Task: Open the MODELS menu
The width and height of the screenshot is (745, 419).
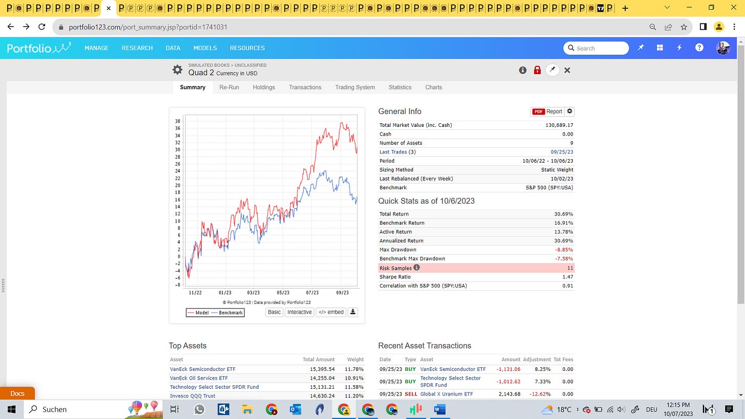Action: (205, 48)
